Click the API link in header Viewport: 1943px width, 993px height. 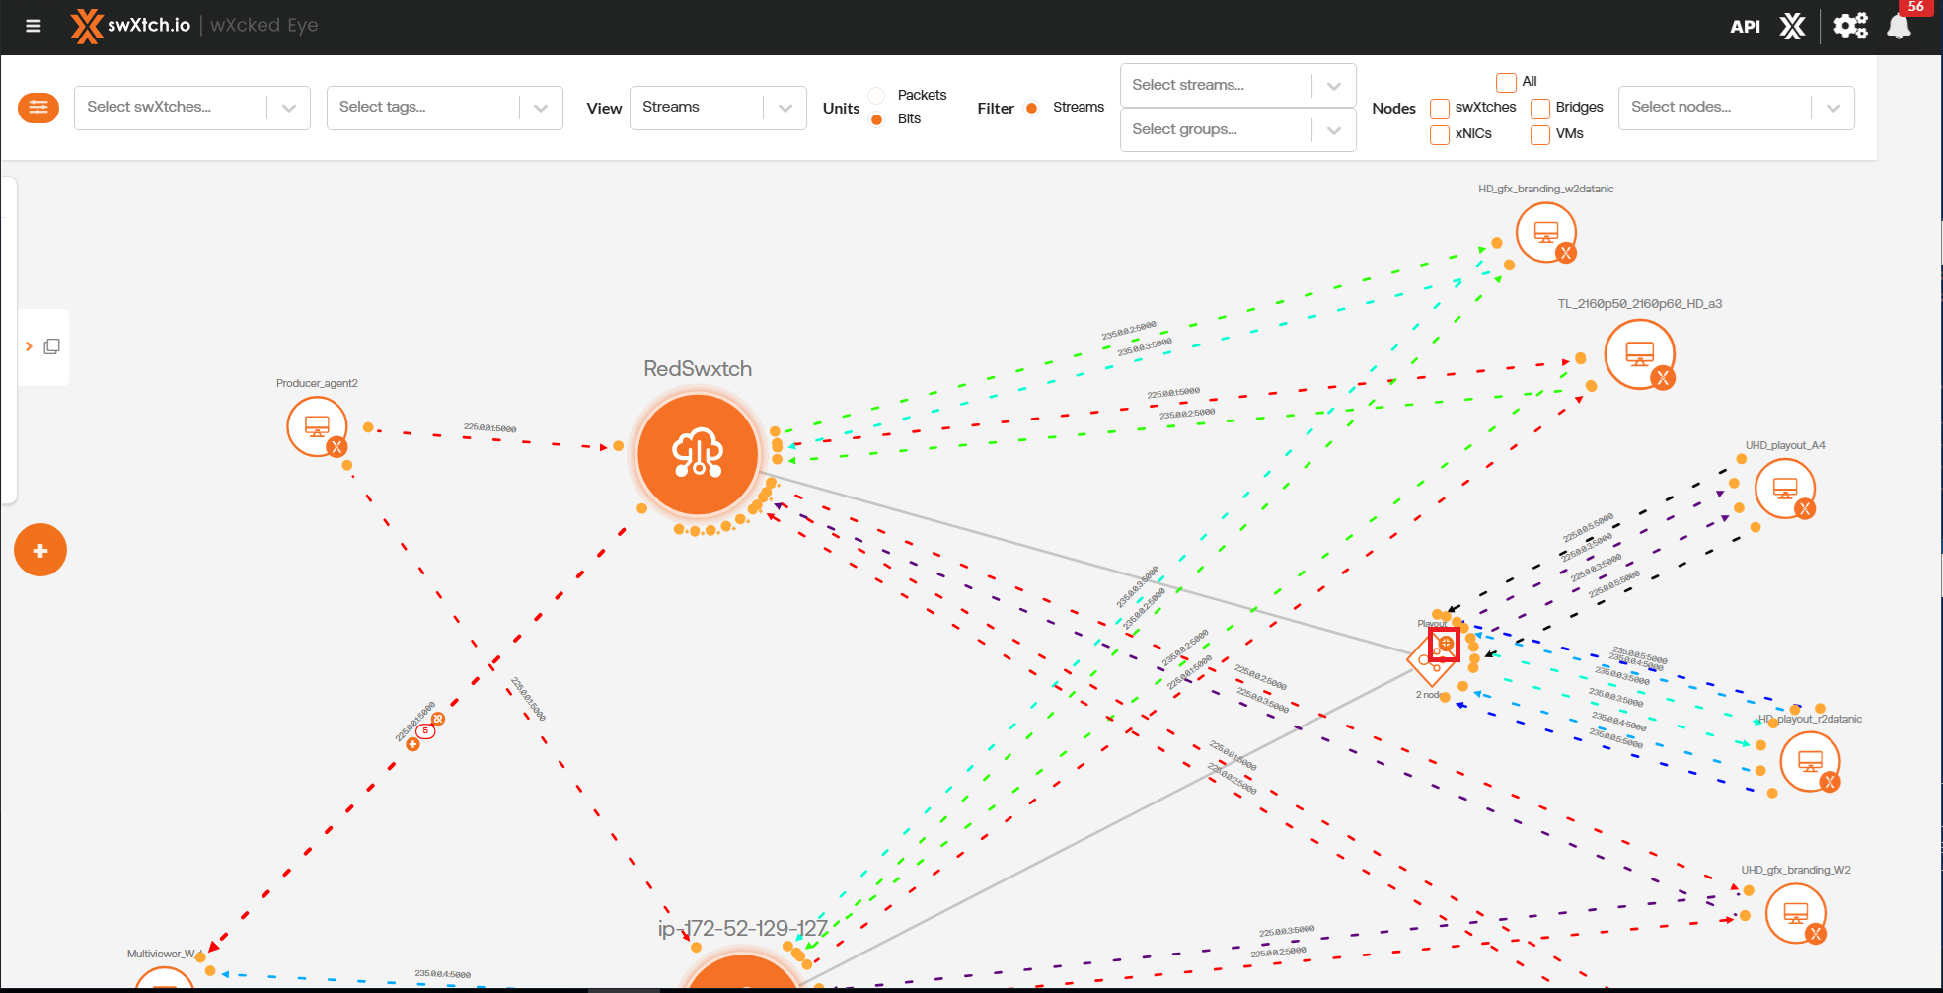[x=1745, y=27]
